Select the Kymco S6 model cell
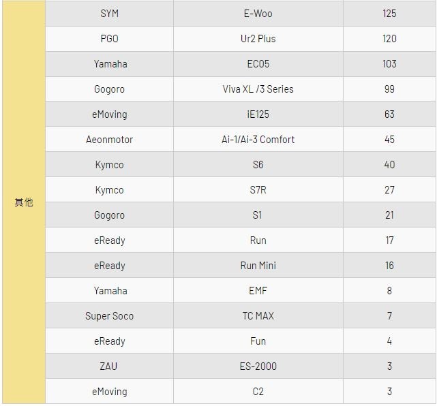 click(x=258, y=165)
